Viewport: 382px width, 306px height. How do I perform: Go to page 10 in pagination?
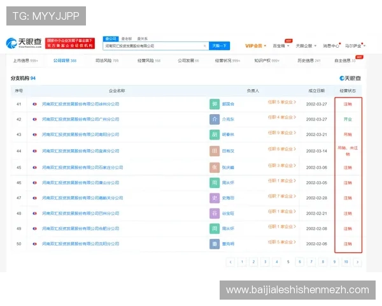point(346,262)
